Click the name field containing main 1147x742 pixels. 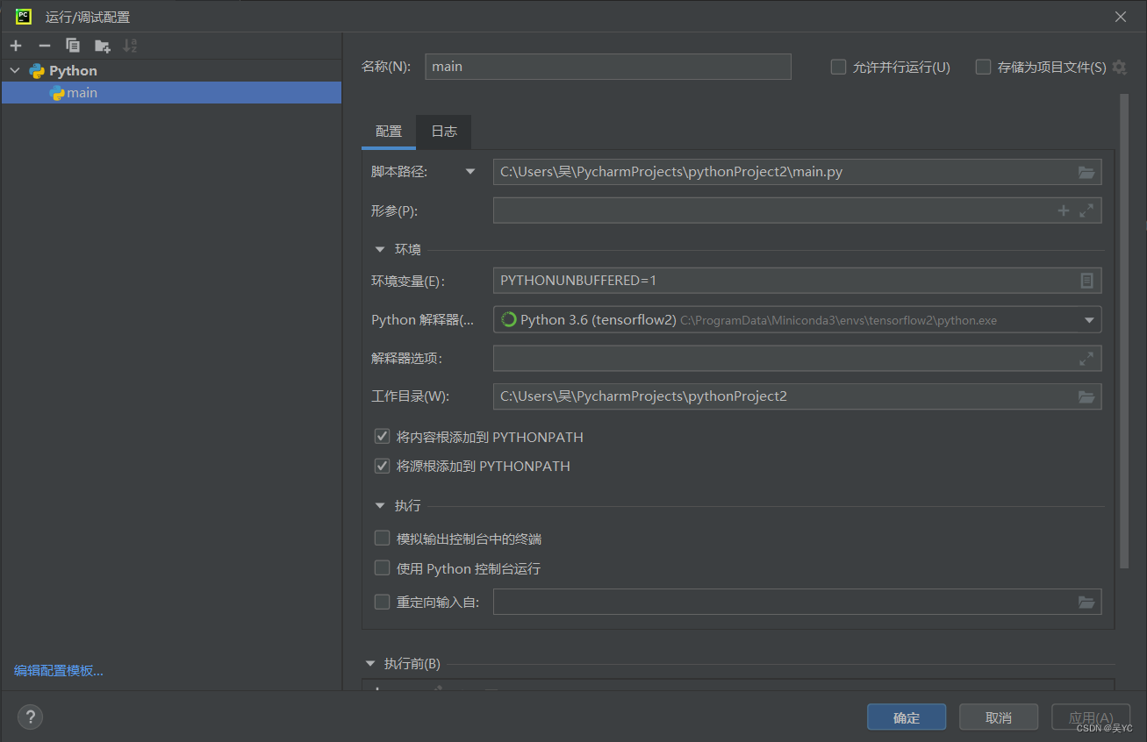pos(608,67)
